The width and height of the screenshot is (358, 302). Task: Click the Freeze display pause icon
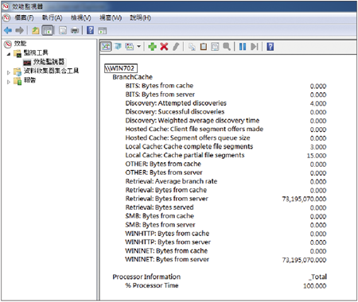click(x=243, y=47)
